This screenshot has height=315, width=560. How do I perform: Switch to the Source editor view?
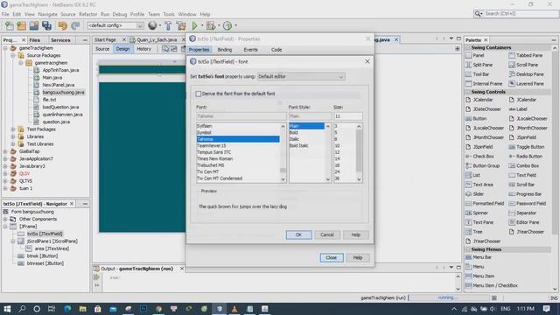point(102,49)
